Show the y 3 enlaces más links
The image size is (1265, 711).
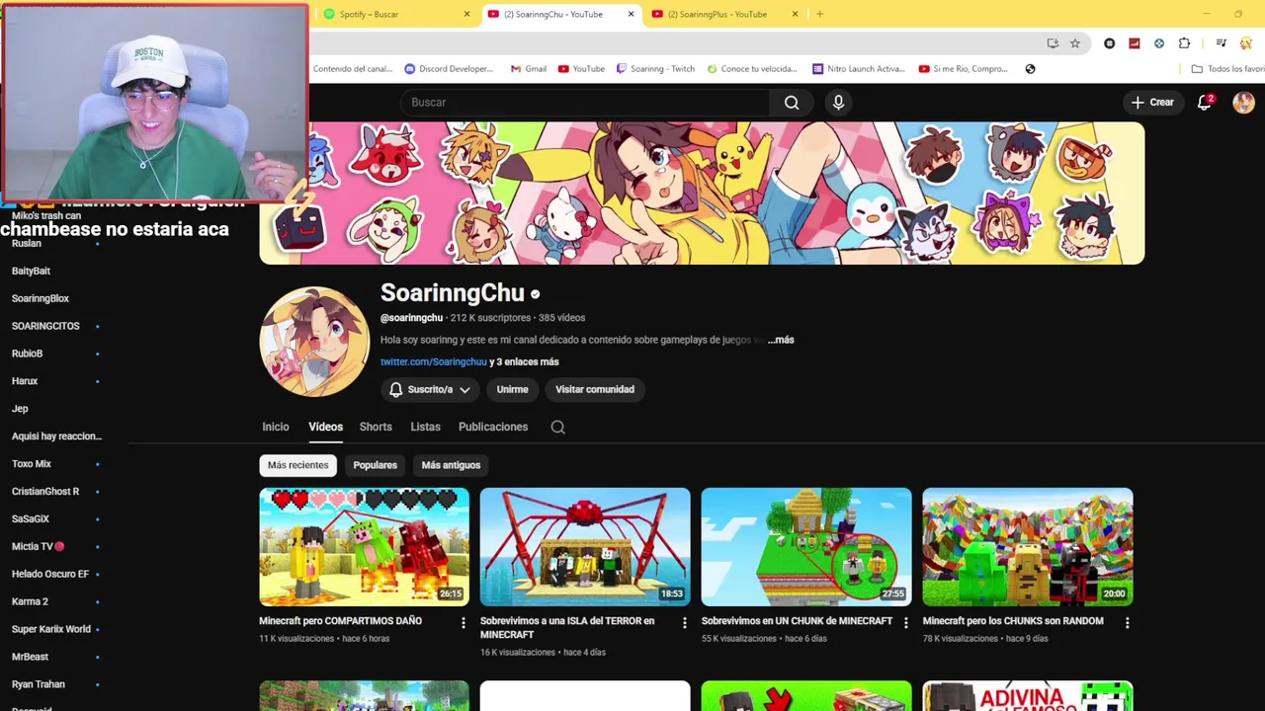tap(524, 361)
